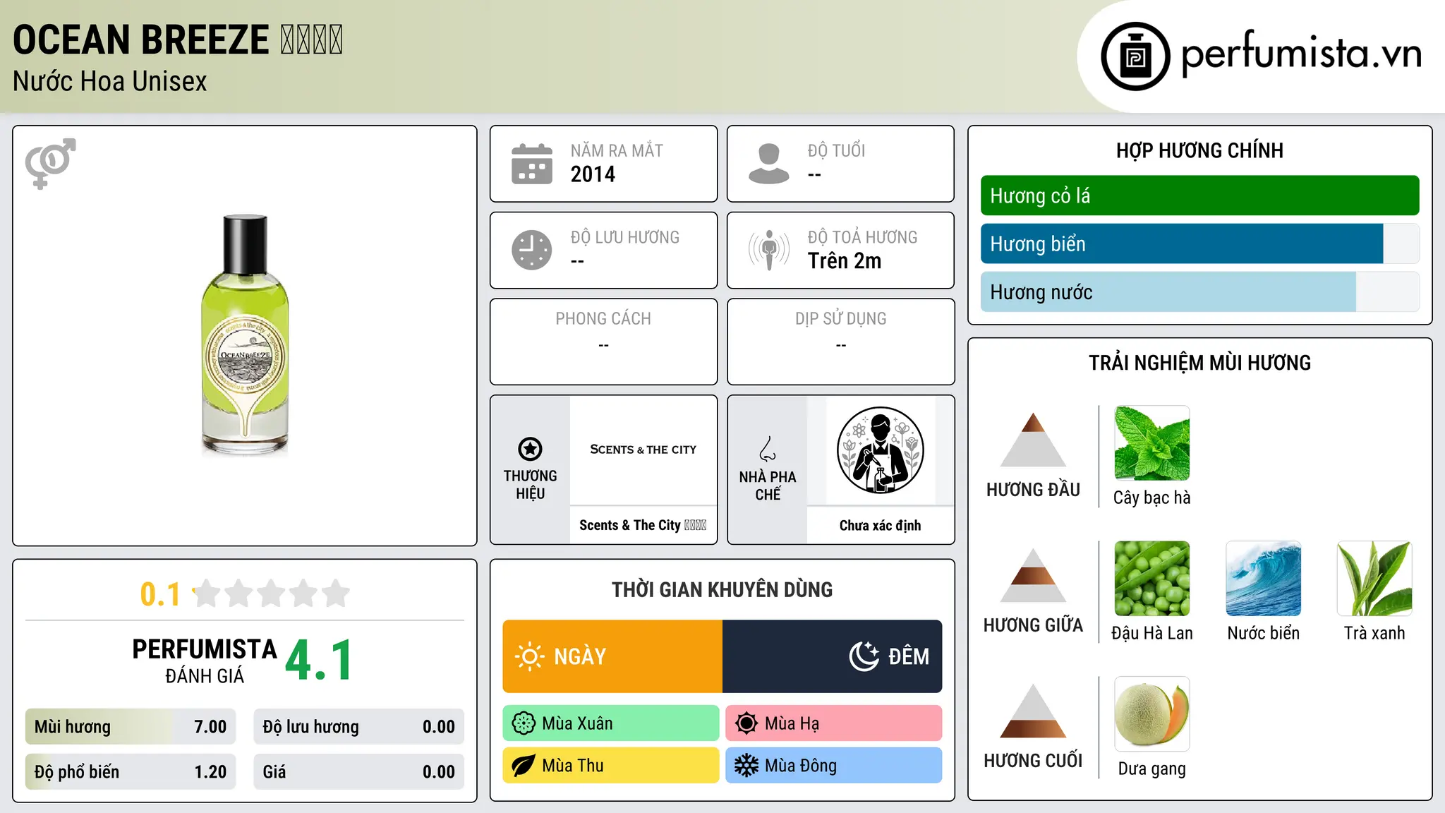Select the Hương cỏ lá accord bar
The width and height of the screenshot is (1445, 813).
coord(1199,195)
